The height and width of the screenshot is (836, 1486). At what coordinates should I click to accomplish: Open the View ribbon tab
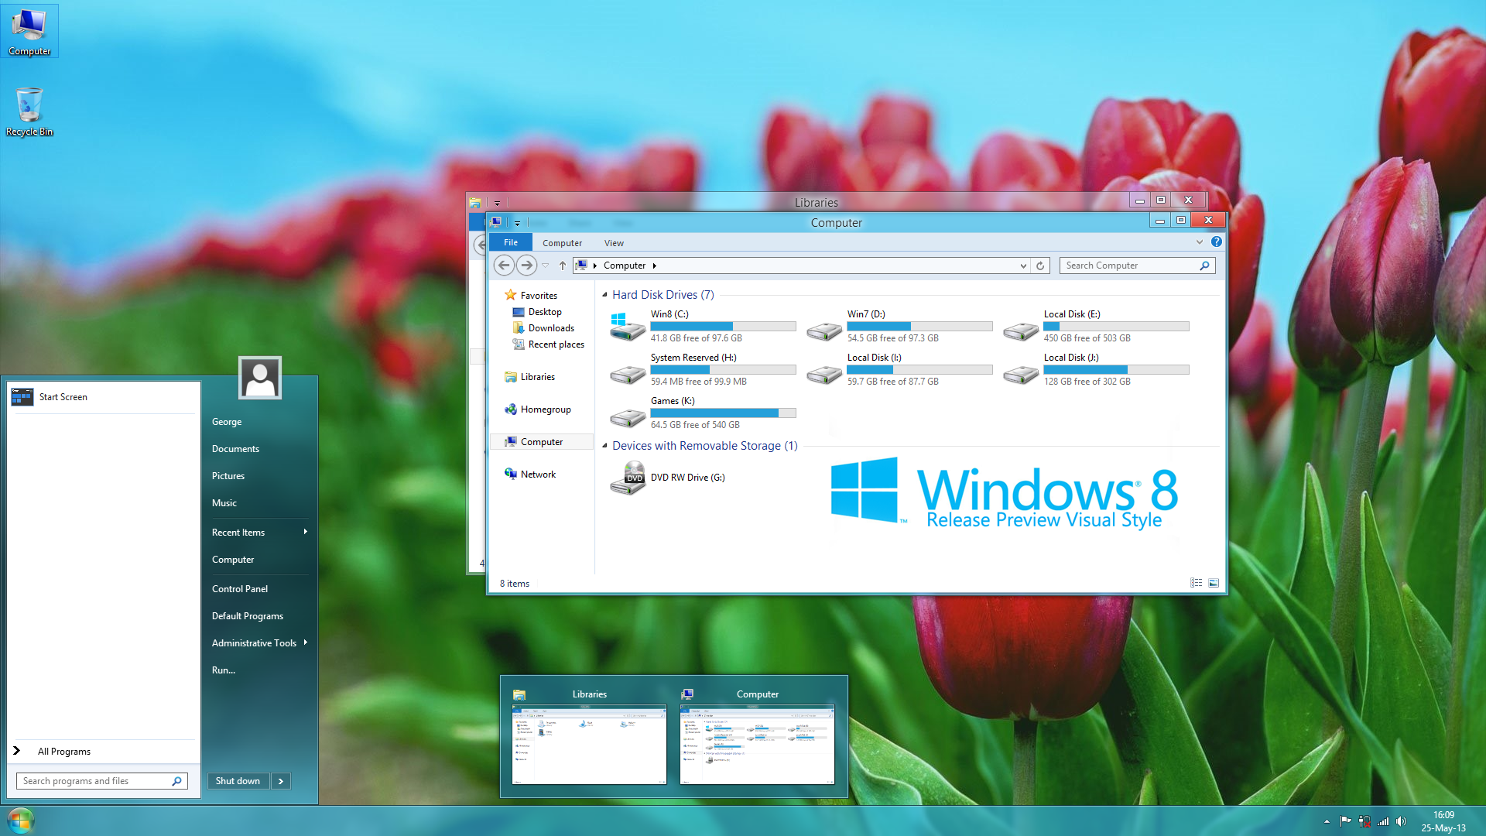pos(614,243)
